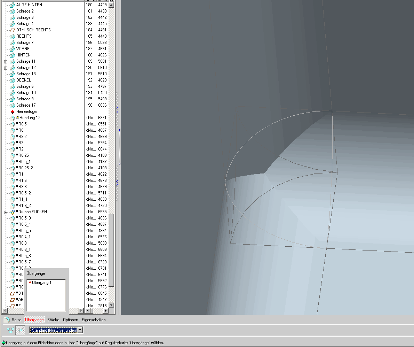Screen dimensions: 414x347
Task: Click the datum plane icon beside the AB row
Action: [13, 300]
